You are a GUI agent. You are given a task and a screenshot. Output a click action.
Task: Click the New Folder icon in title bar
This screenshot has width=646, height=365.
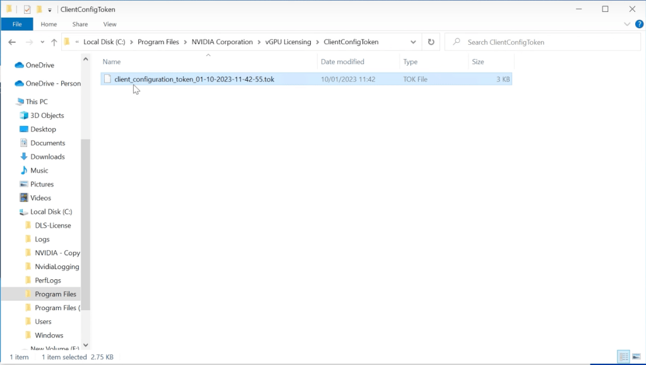click(x=39, y=9)
